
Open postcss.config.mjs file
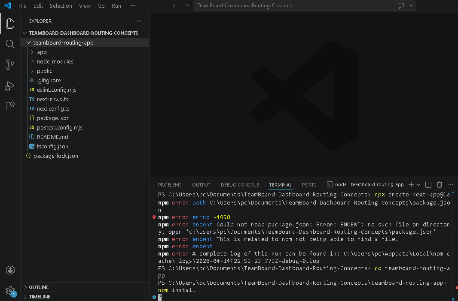click(85, 128)
